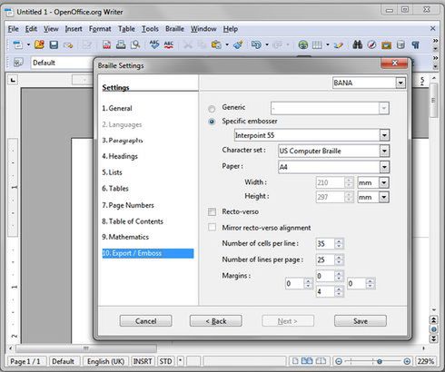Decrease number of lines per page
Image resolution: width=445 pixels, height=372 pixels.
click(x=339, y=262)
